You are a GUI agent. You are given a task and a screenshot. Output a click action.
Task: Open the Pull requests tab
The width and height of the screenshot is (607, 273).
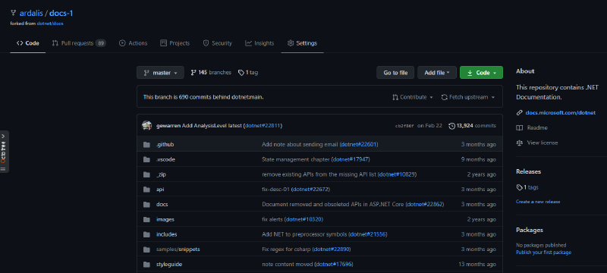(79, 43)
